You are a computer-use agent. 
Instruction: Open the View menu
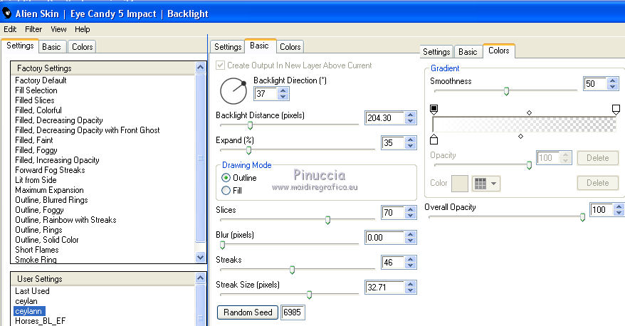pyautogui.click(x=58, y=29)
